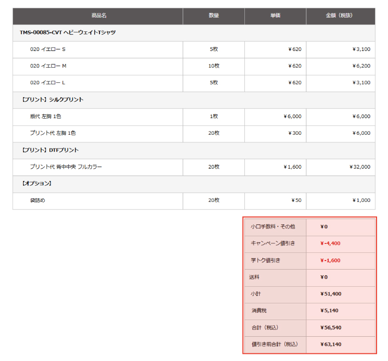388x361 pixels.
Task: Click the 合計（税込） amount ¥56,540
Action: [x=331, y=328]
